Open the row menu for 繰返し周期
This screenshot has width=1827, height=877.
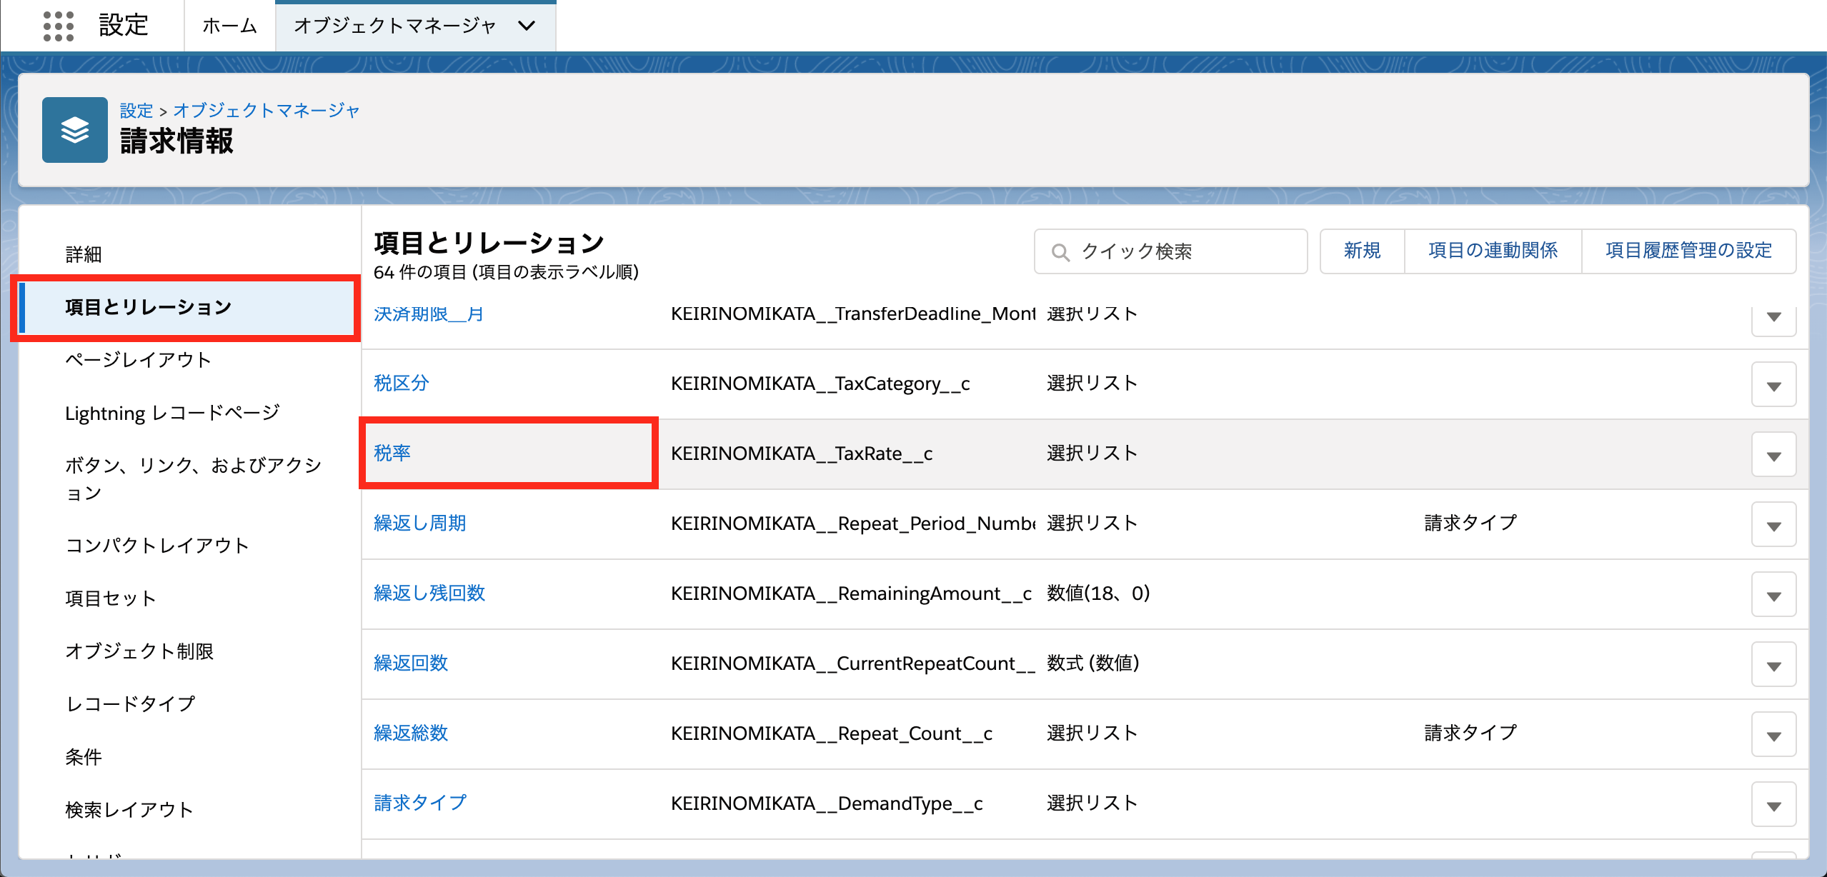pyautogui.click(x=1773, y=525)
